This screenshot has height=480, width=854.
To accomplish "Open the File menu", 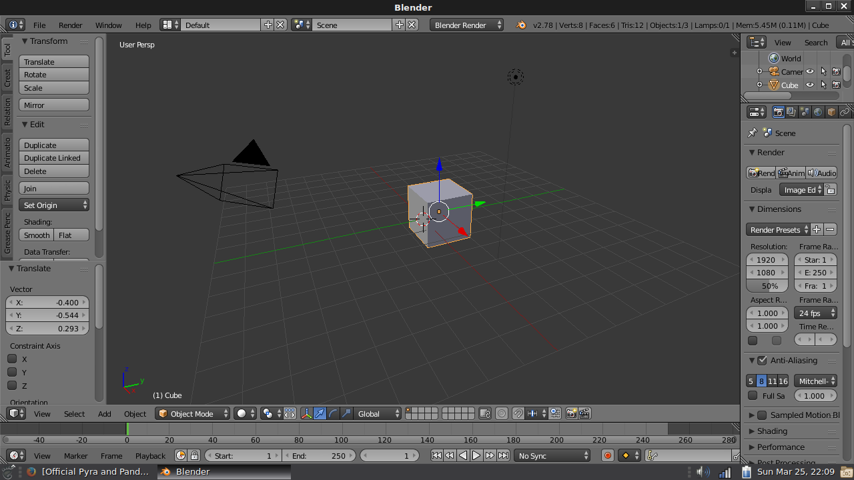I will pos(39,25).
